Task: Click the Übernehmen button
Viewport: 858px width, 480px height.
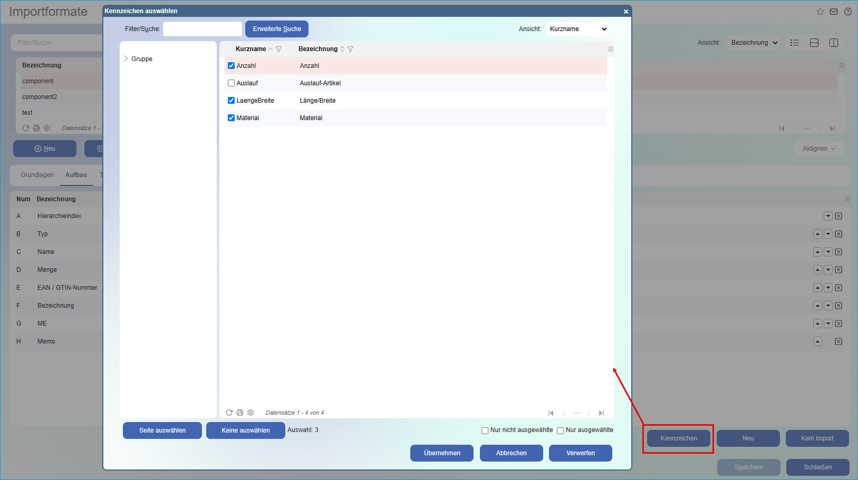Action: (x=441, y=453)
